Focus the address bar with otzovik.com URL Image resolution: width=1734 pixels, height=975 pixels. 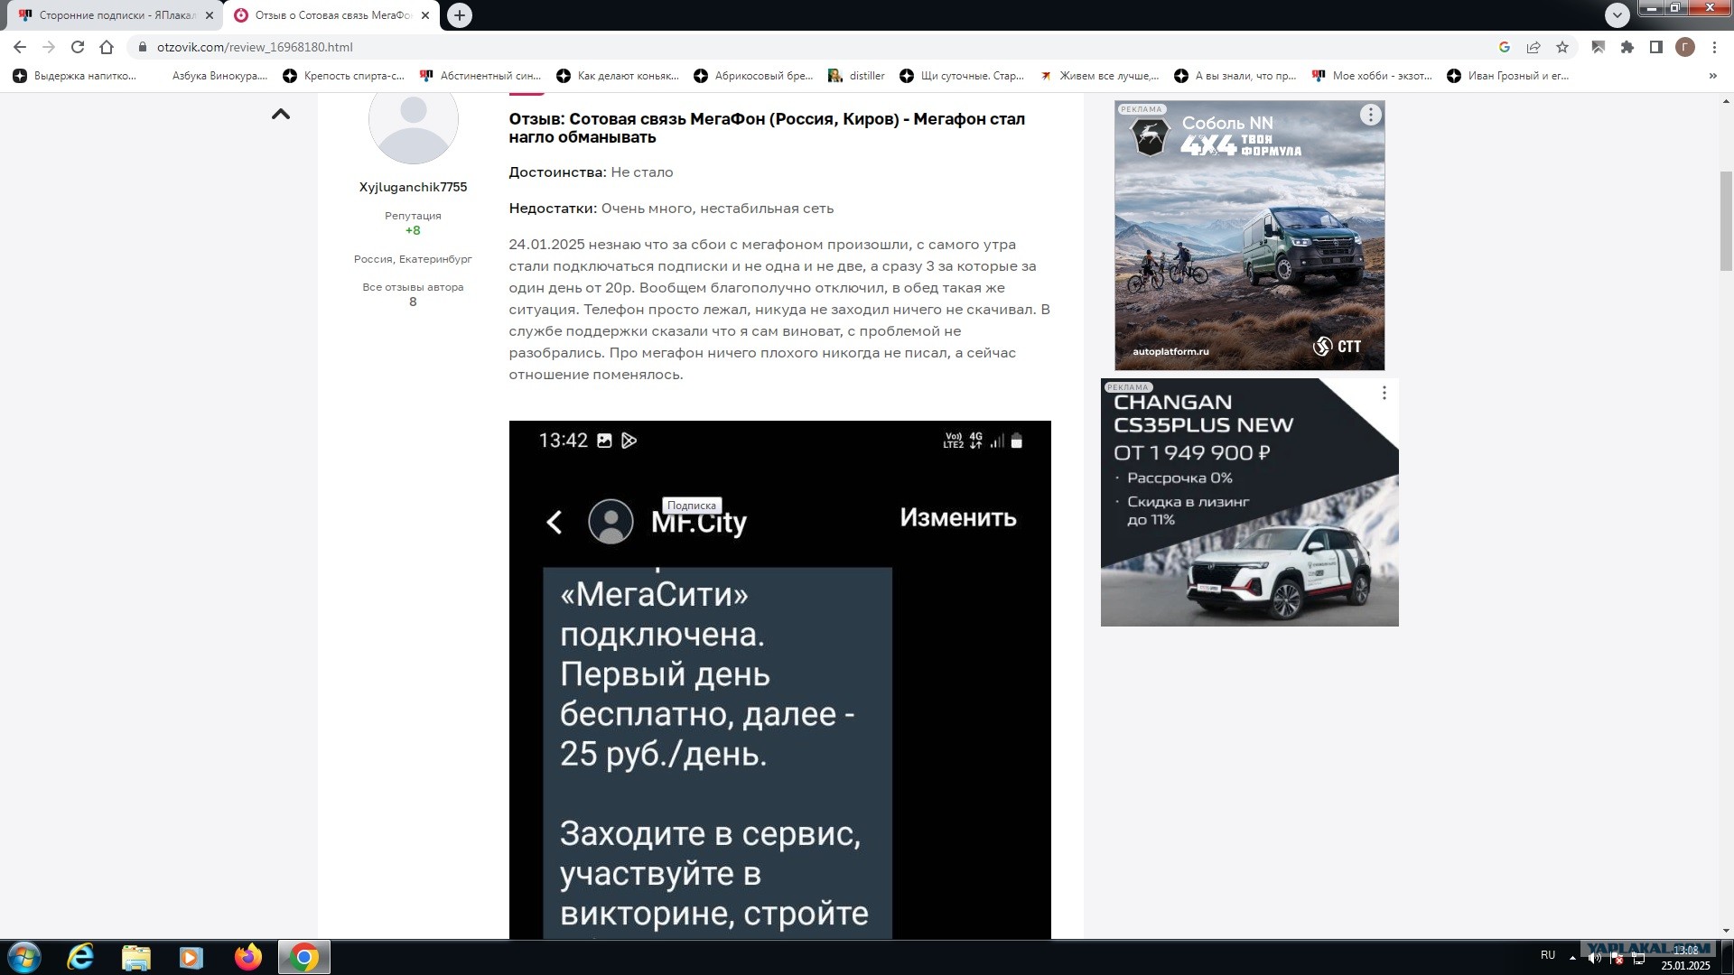813,47
